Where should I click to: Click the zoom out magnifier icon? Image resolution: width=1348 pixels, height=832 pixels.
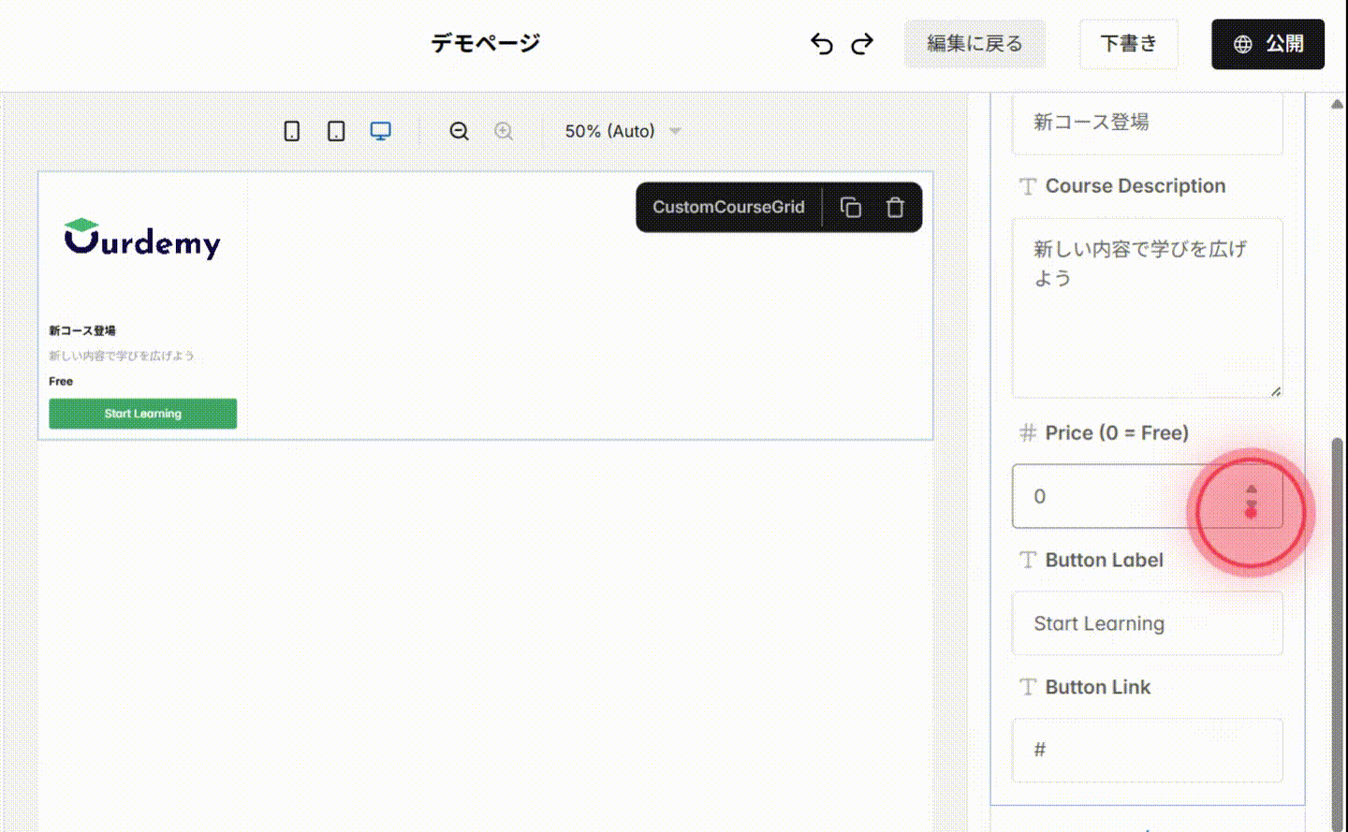[459, 131]
